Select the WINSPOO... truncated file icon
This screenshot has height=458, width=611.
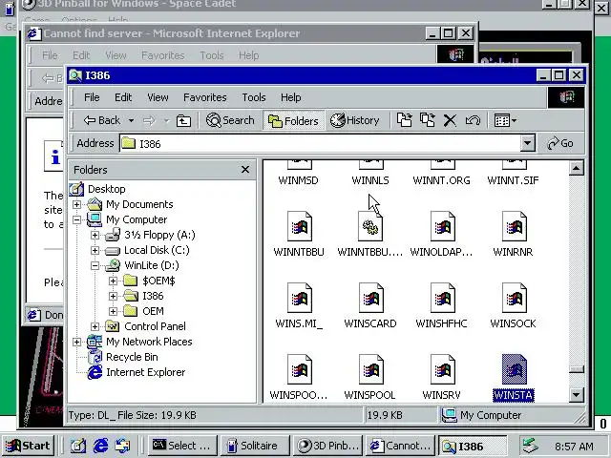coord(299,369)
